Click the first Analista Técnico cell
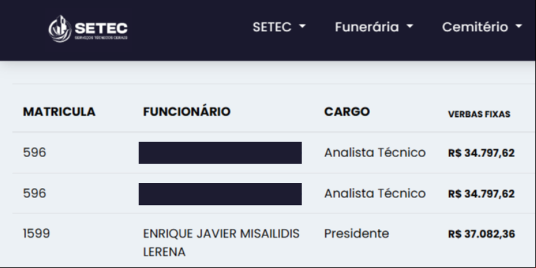Image resolution: width=536 pixels, height=268 pixels. [x=375, y=152]
